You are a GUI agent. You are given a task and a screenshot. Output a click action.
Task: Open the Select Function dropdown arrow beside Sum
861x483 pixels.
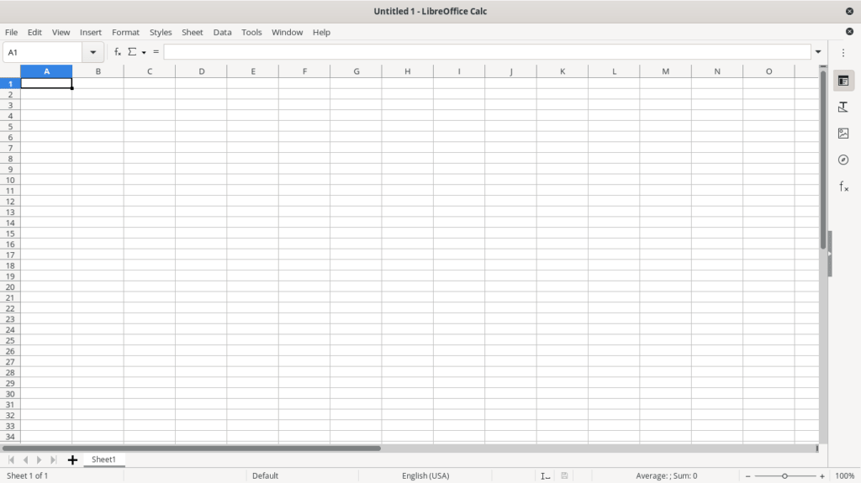click(x=144, y=53)
